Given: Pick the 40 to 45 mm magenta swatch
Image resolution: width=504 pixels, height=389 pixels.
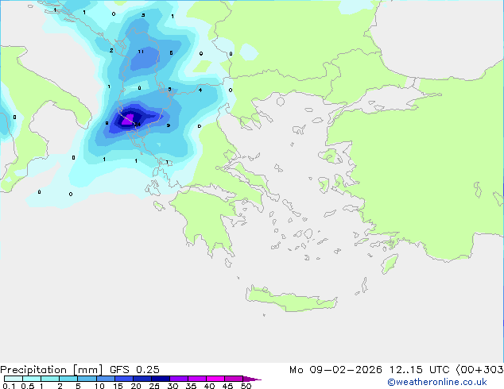Looking at the screenshot, I should pyautogui.click(x=215, y=379).
